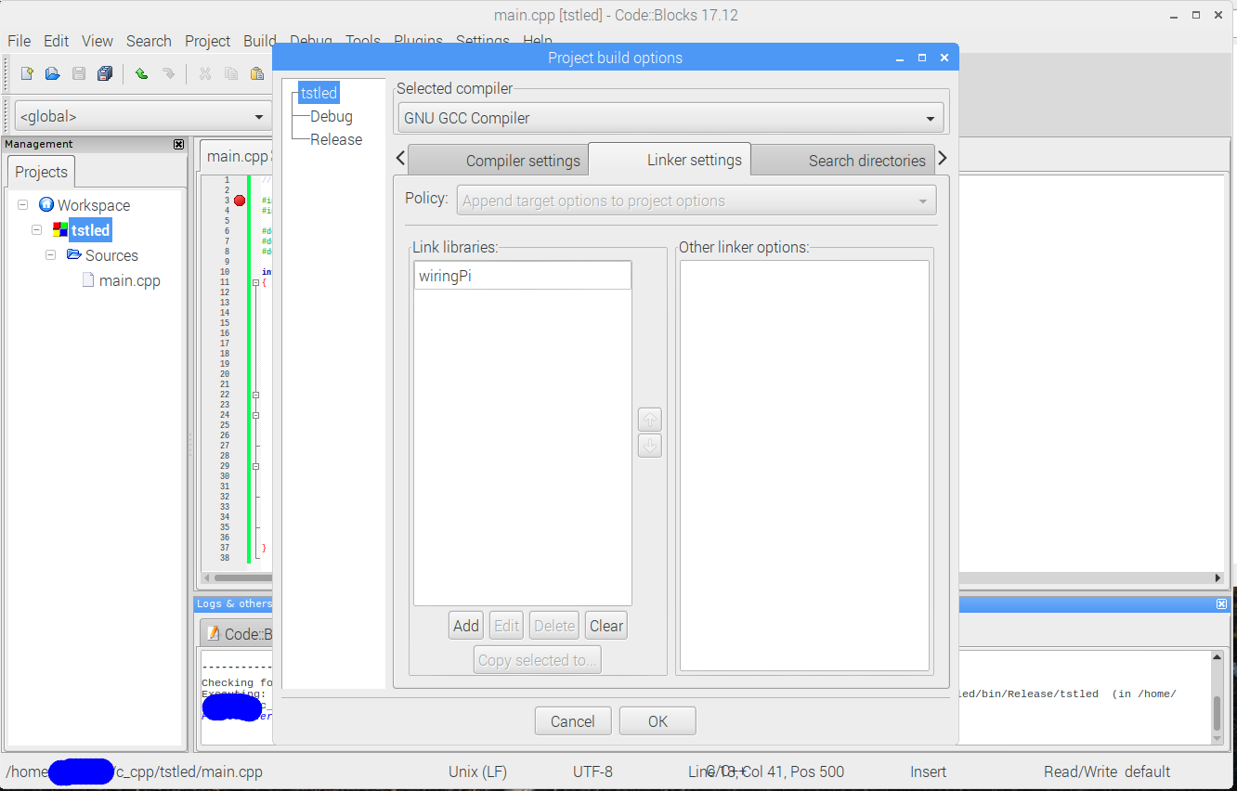
Task: Collapse code fold marker at line 29
Action: (255, 466)
